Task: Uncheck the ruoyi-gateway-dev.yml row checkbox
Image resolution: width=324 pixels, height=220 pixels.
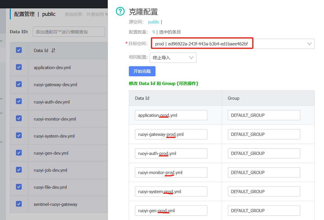Action: coord(19,84)
